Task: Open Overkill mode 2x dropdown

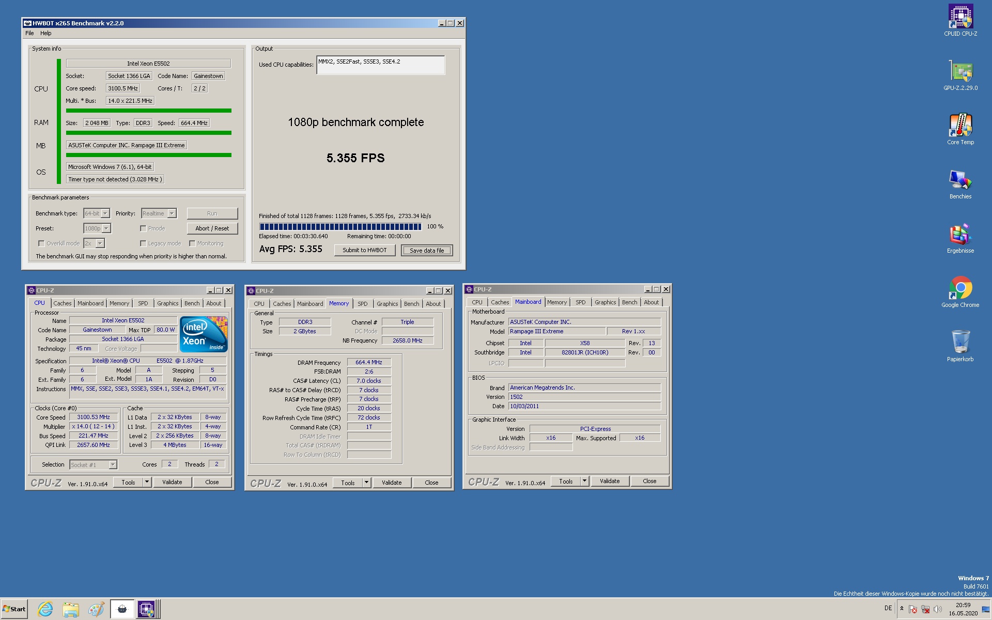Action: [x=94, y=243]
